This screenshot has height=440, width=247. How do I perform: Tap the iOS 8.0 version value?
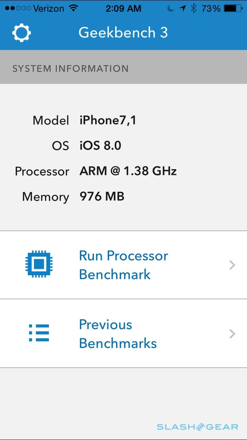pos(100,146)
